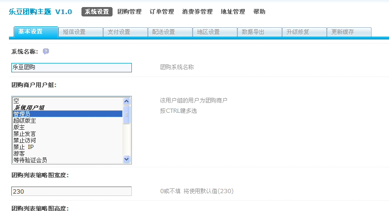Image resolution: width=389 pixels, height=211 pixels.
Task: Focus the 系统名称 input field
Action: tap(72, 68)
